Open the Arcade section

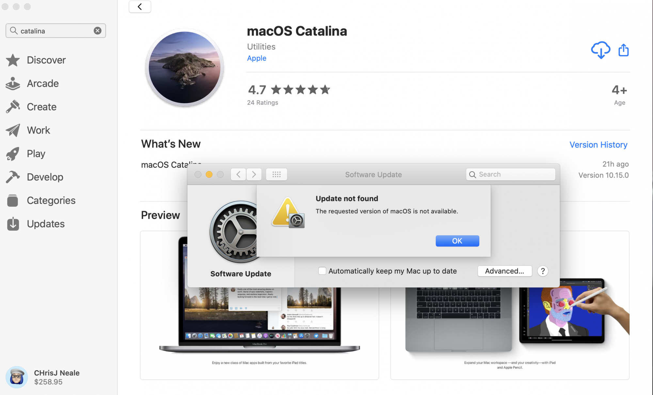(32, 84)
